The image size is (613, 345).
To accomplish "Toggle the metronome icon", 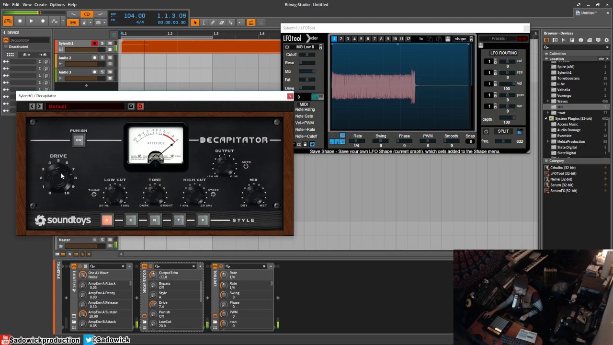I will 85,23.
